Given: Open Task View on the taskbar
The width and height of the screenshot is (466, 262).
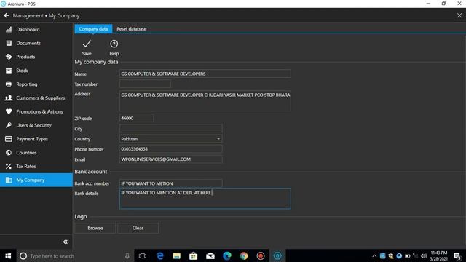Looking at the screenshot, I should point(143,255).
